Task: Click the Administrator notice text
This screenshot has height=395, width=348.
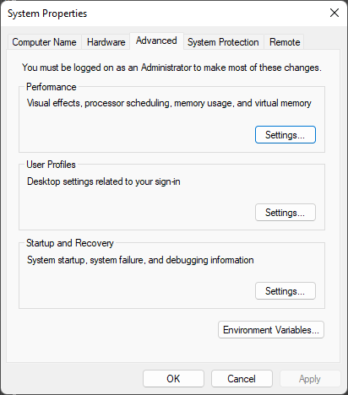Action: coord(171,68)
